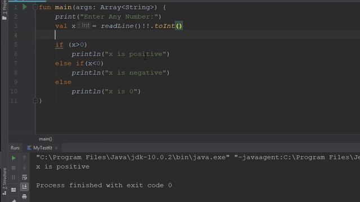
Task: Click the up-arrow previous stack trace icon
Action: 24,158
